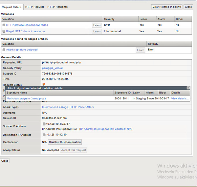Screen dimensions: 197x187
Task: Select the Request Details tab
Action: tap(12, 7)
